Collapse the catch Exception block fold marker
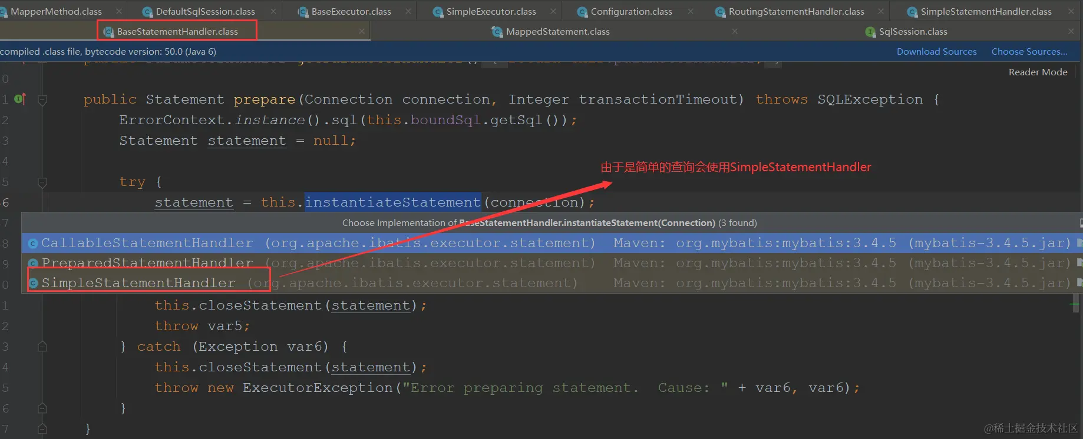This screenshot has width=1083, height=439. (42, 347)
